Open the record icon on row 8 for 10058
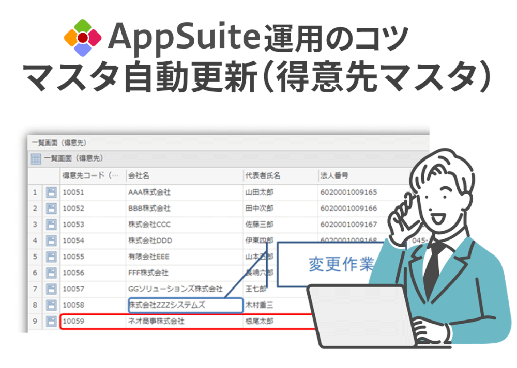Viewport: 517px width, 368px height. [x=50, y=305]
